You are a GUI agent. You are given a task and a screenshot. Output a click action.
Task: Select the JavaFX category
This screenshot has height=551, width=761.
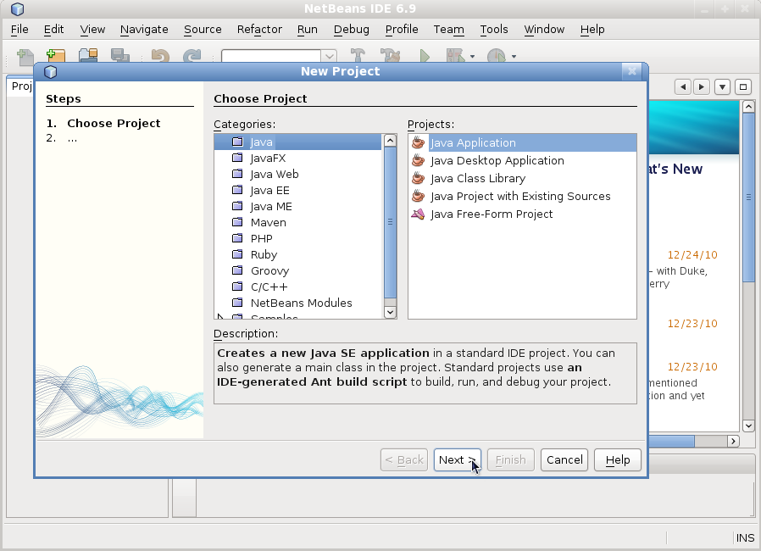click(298, 159)
